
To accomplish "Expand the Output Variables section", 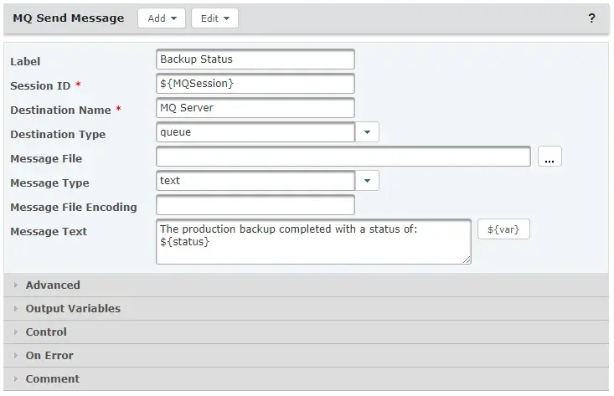I will coord(73,309).
